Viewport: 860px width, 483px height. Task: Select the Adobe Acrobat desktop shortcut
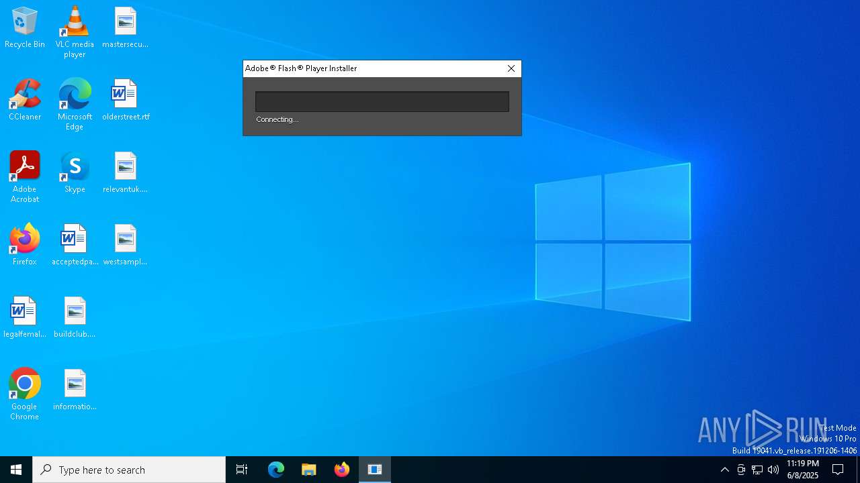tap(25, 177)
